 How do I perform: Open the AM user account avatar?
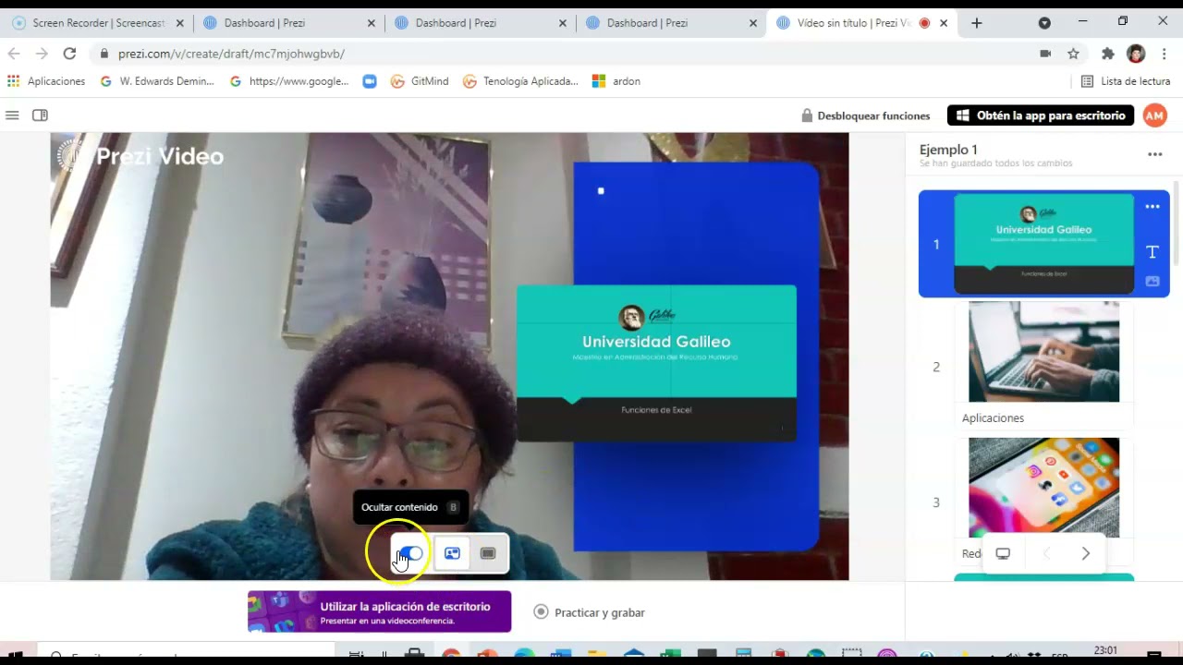click(1154, 115)
